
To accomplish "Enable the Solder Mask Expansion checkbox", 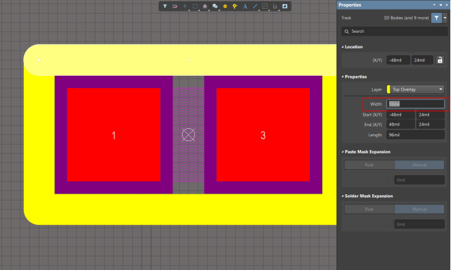I will (390, 224).
